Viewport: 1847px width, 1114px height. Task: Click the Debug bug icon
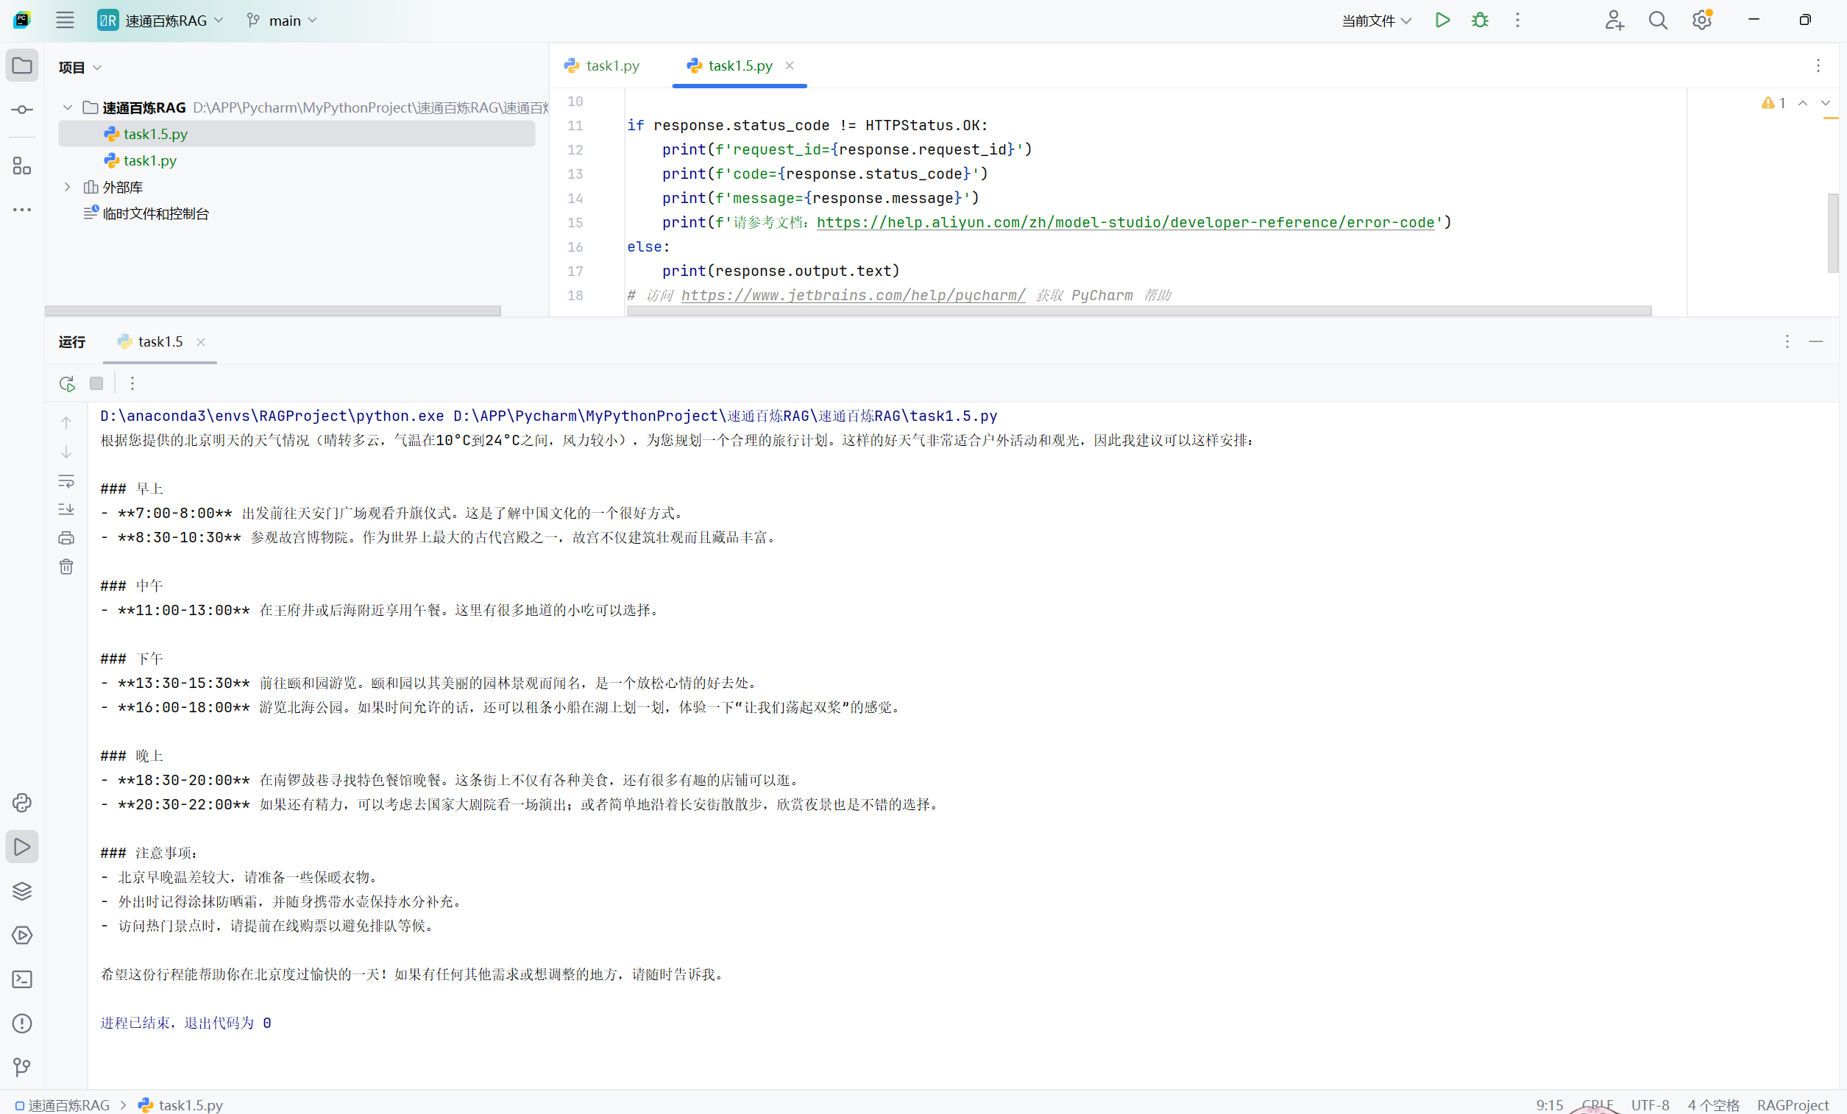pyautogui.click(x=1480, y=21)
